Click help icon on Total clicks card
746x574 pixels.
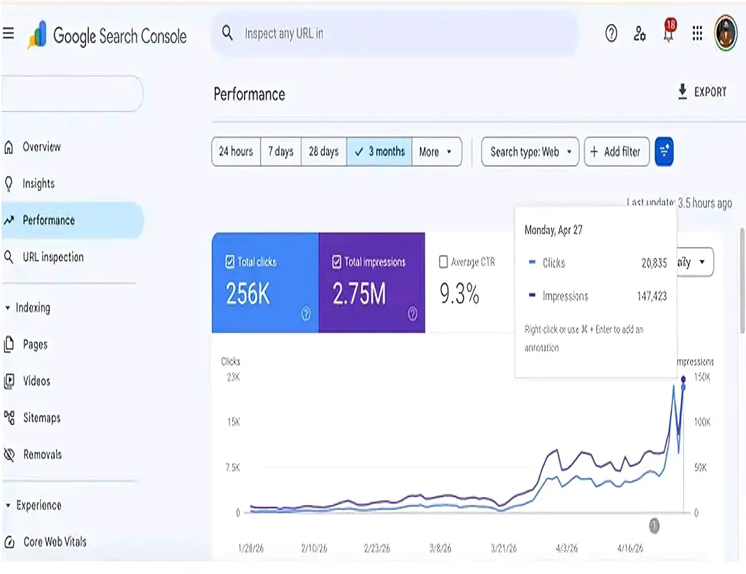tap(306, 313)
